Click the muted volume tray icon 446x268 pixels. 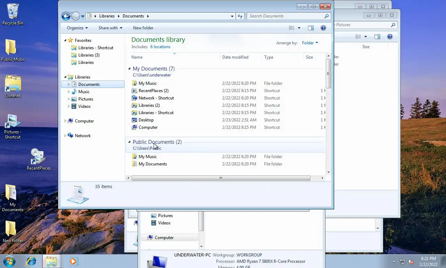click(411, 261)
